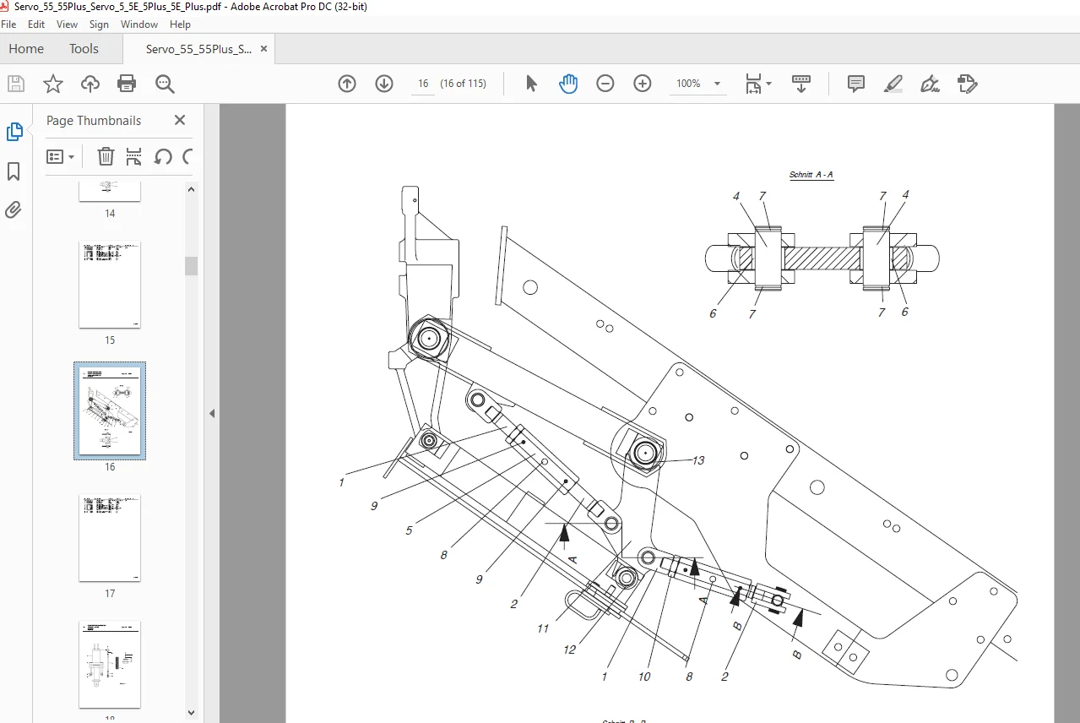The width and height of the screenshot is (1080, 723).
Task: Open the fit page options icon
Action: point(753,84)
